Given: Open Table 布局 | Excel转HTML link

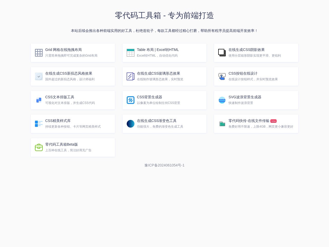Looking at the screenshot, I should [x=158, y=50].
